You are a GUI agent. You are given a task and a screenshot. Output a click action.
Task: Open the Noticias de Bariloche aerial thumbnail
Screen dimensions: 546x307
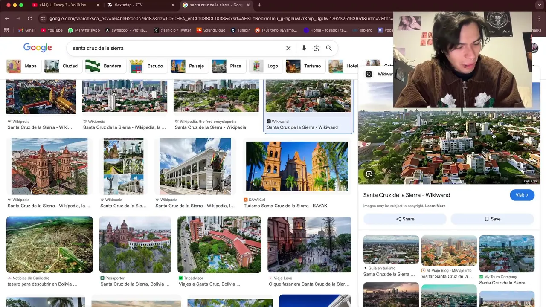click(49, 245)
